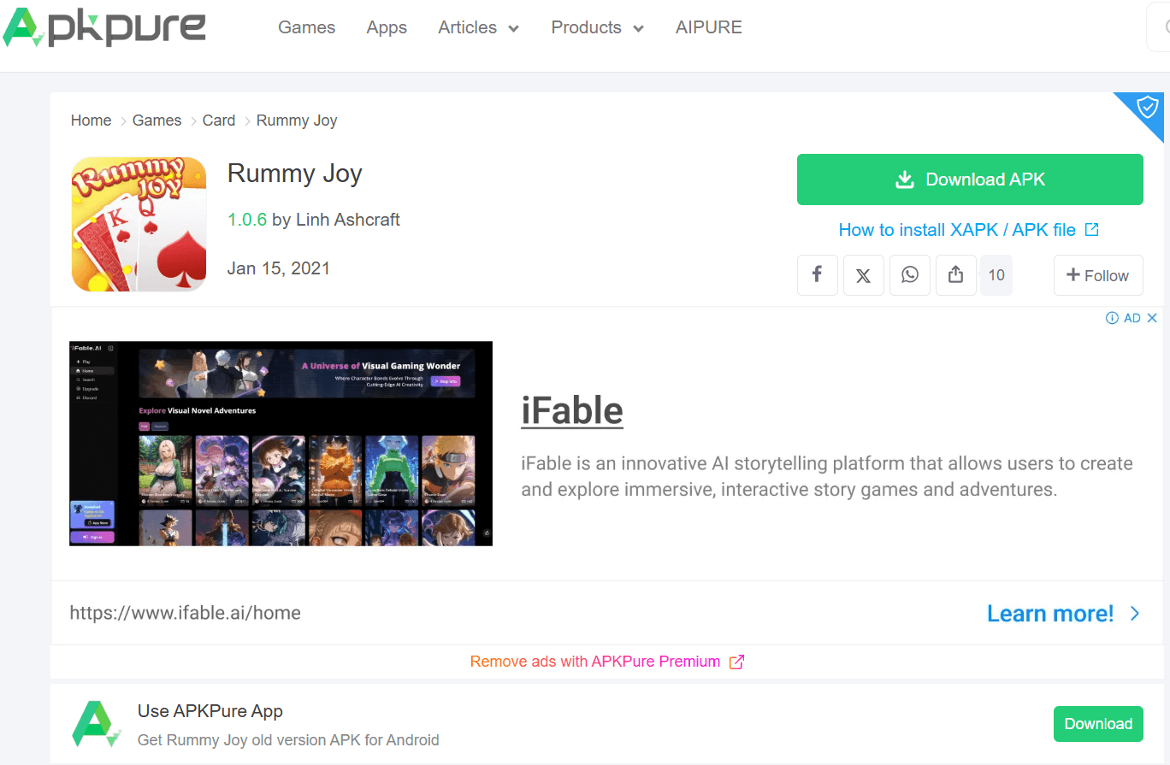Screen dimensions: 1170x765
Task: Click the search field at top right
Action: (x=1158, y=27)
